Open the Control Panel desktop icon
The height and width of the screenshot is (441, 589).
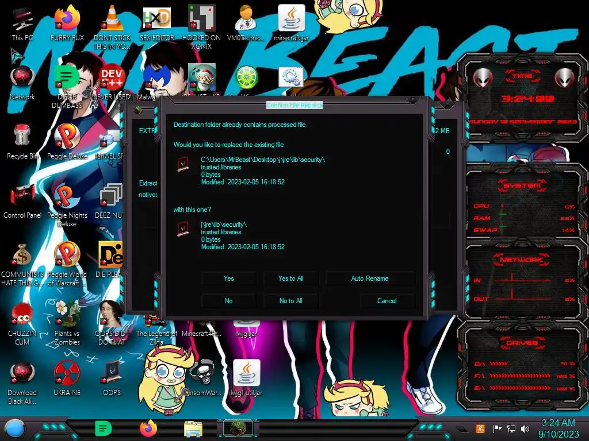(x=22, y=201)
